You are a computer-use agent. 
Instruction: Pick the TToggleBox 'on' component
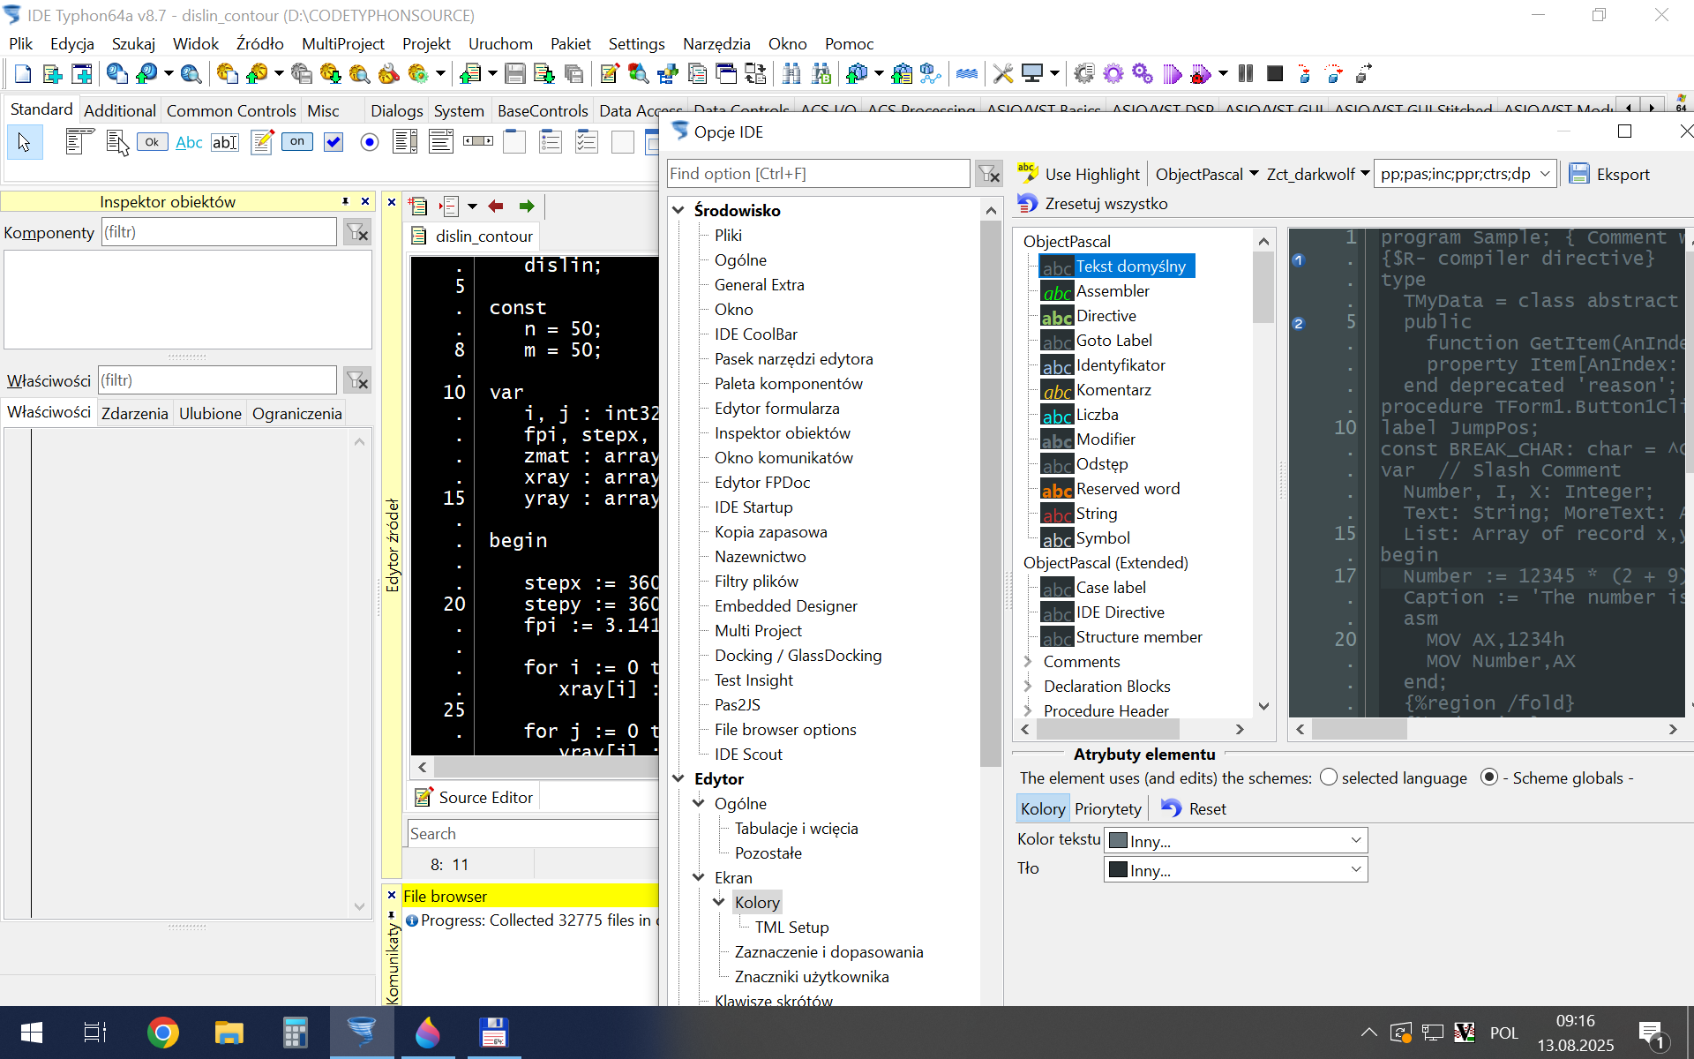tap(297, 142)
